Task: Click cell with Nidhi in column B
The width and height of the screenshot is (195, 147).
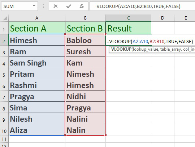Action: point(85,96)
